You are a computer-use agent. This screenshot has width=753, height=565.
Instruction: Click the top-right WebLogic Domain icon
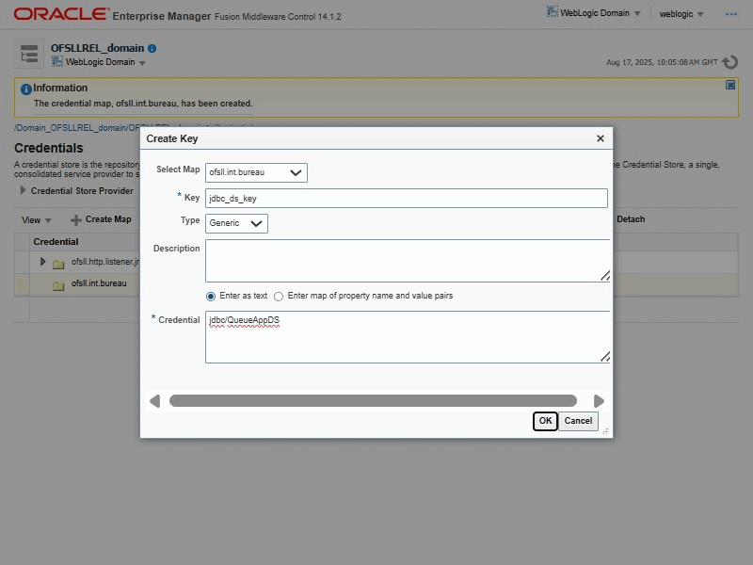coord(553,12)
